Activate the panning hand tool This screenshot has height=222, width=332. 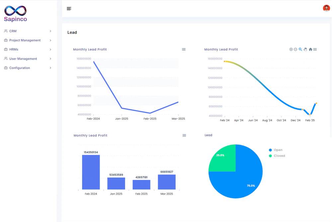coord(305,49)
